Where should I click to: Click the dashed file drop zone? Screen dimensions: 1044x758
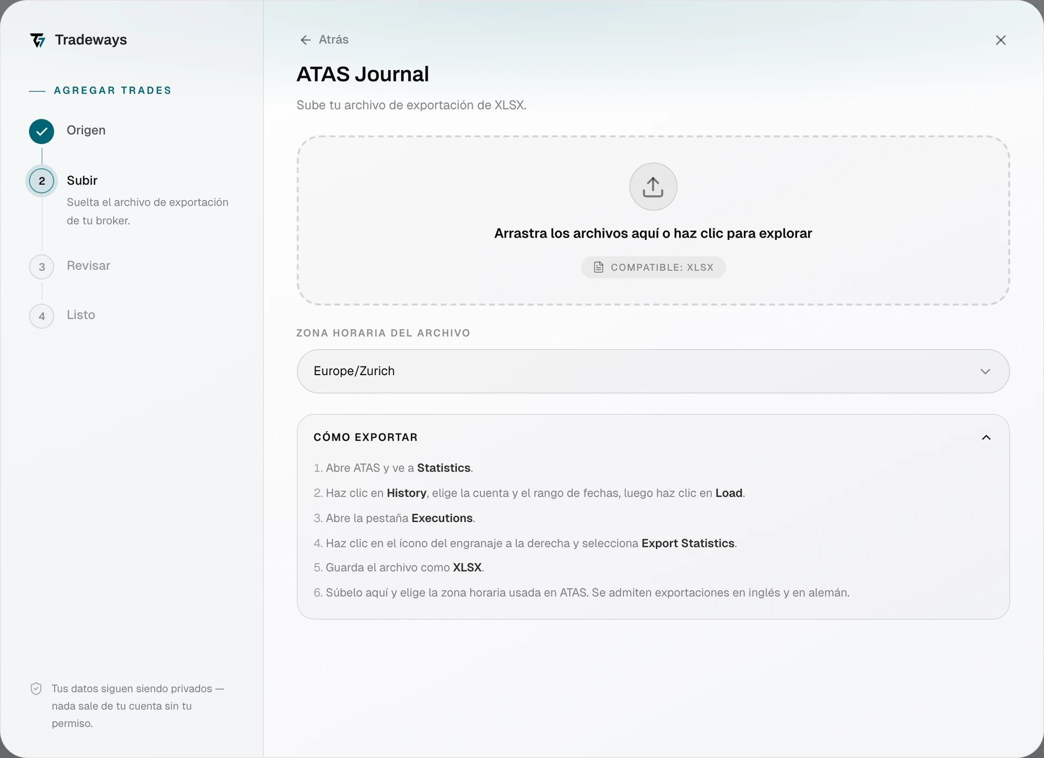[653, 220]
